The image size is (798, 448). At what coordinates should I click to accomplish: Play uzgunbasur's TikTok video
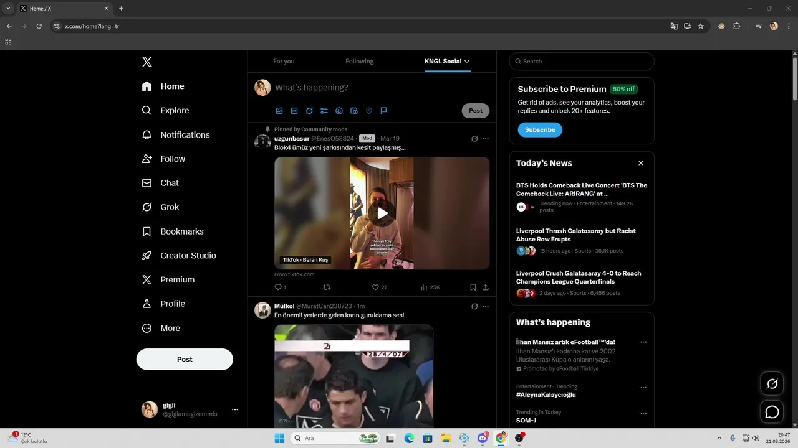(382, 213)
